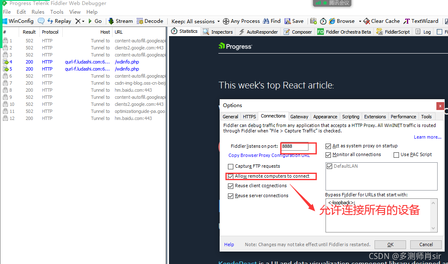Switch to the Appearance options tab
Screen dimensions: 448x264
(325, 117)
